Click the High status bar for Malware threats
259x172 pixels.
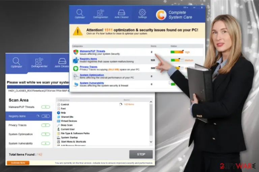[x=177, y=52]
